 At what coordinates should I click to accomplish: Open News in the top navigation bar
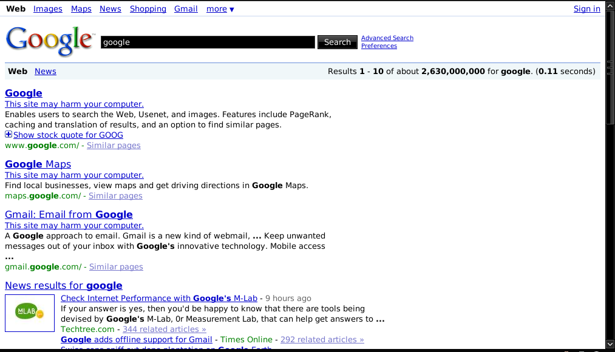(110, 9)
